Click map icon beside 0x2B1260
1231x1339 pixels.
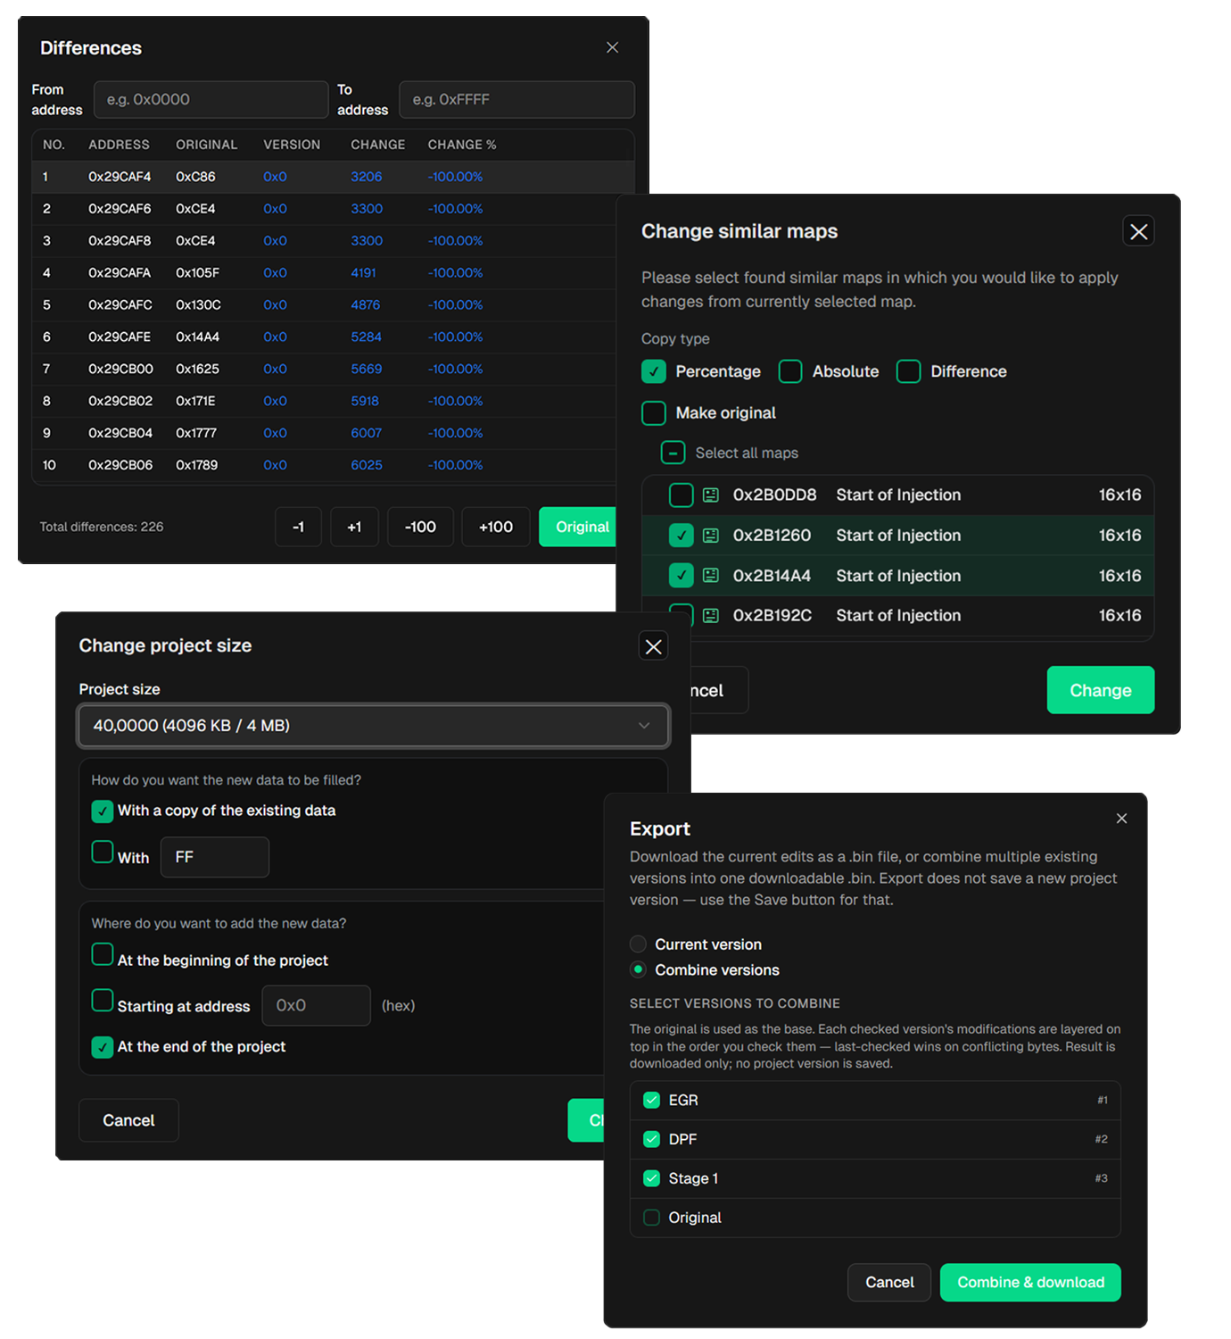711,536
